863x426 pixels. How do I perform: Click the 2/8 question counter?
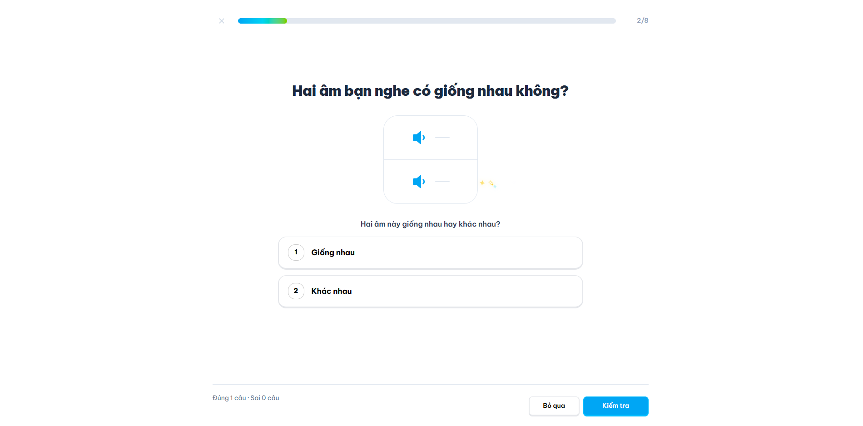coord(642,20)
